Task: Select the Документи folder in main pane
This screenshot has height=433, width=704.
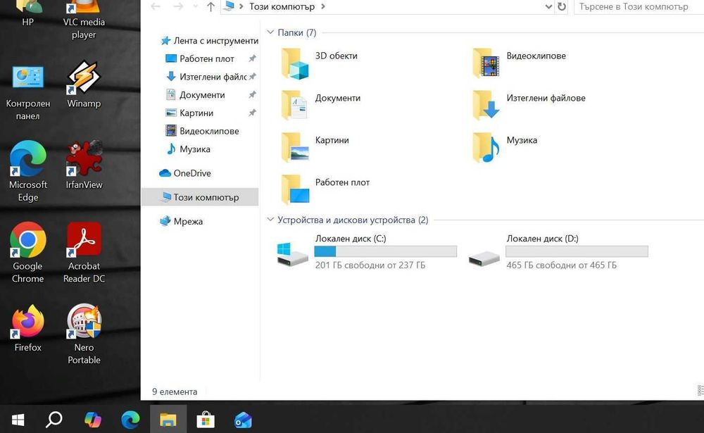Action: 320,105
